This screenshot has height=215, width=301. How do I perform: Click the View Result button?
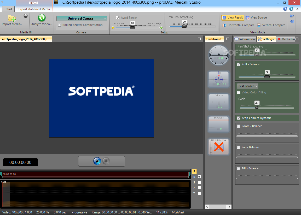(233, 18)
